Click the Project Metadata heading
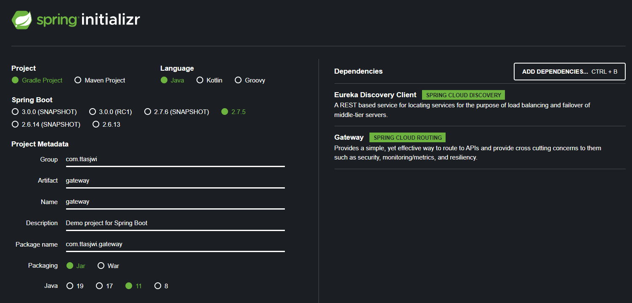The image size is (632, 303). pos(40,144)
